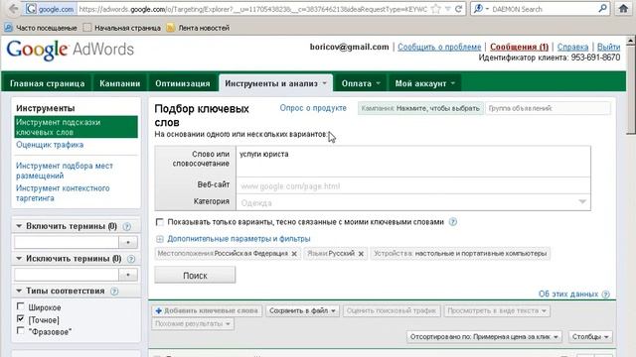Remove the Российская Федерация location filter

pyautogui.click(x=294, y=254)
